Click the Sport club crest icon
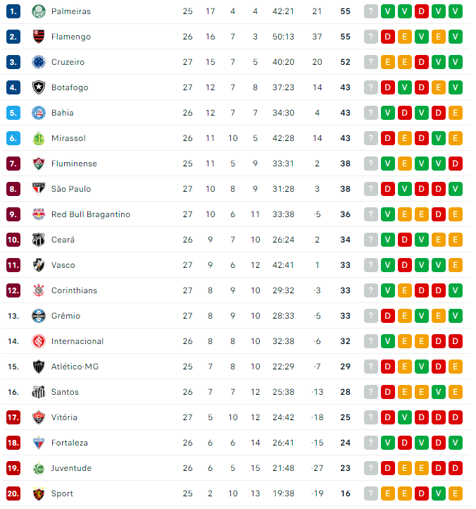476x509 pixels. [x=38, y=493]
